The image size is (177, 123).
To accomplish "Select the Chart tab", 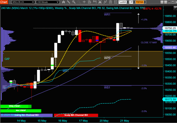I will (4, 2).
